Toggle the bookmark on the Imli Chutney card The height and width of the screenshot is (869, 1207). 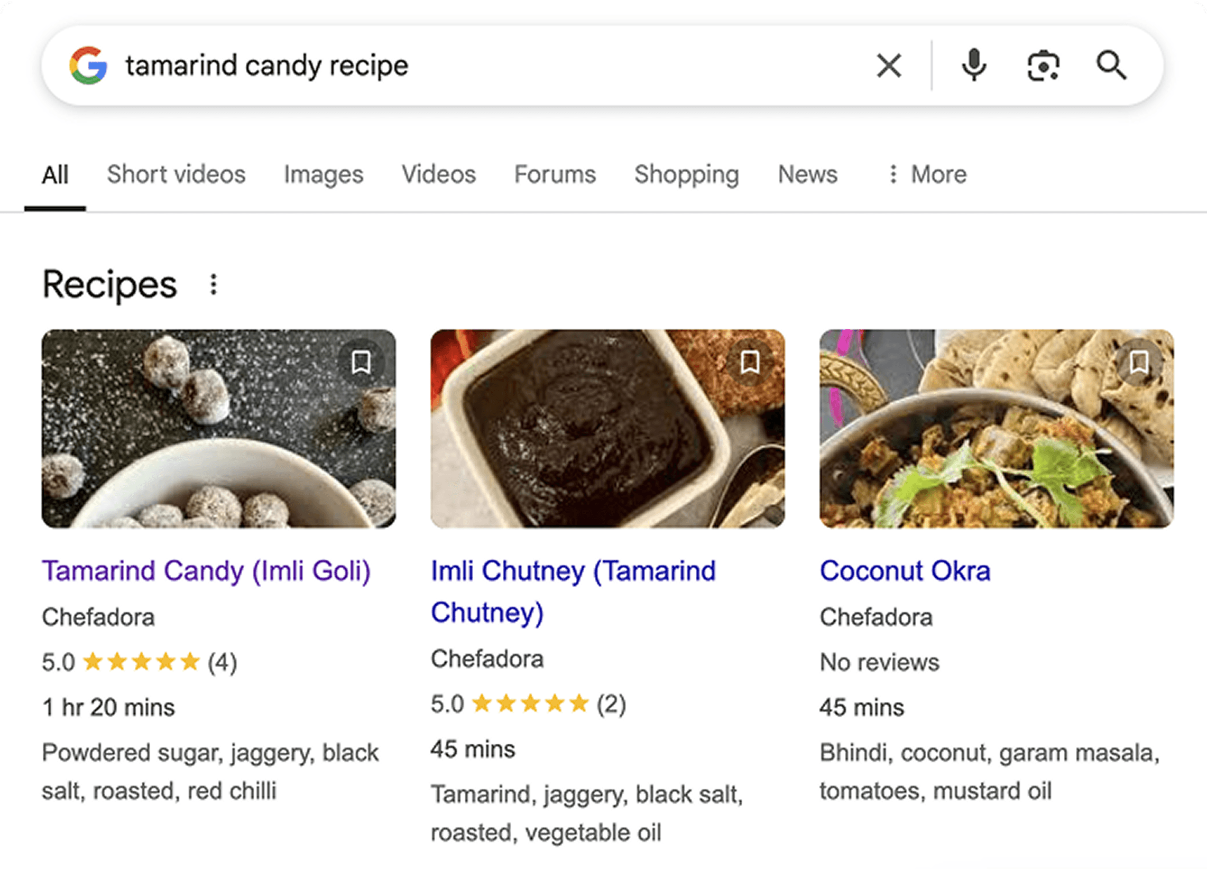click(x=750, y=363)
